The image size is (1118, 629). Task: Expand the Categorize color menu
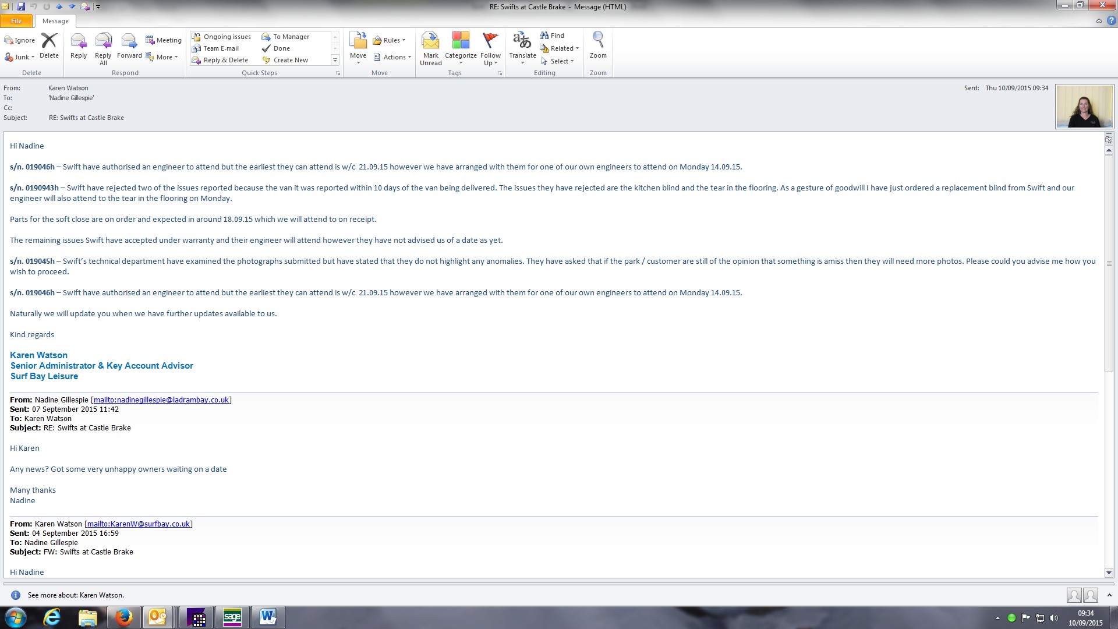pos(461,49)
